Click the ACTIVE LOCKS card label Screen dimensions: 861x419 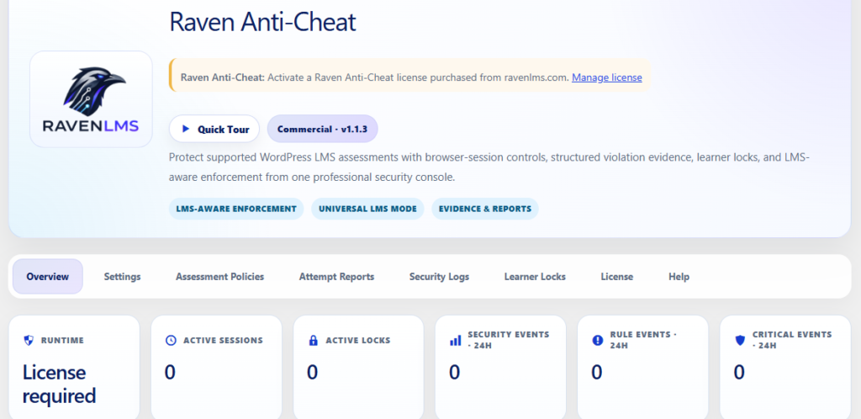click(x=358, y=341)
